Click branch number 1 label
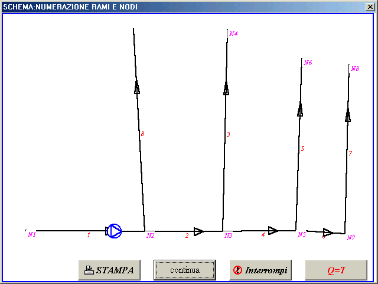This screenshot has height=284, width=378. click(89, 235)
